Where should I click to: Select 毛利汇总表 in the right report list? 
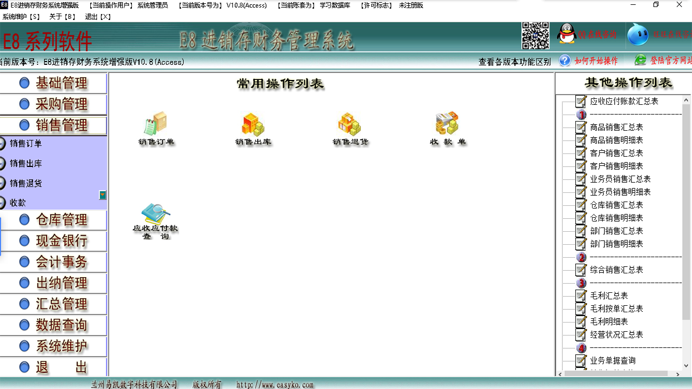609,296
